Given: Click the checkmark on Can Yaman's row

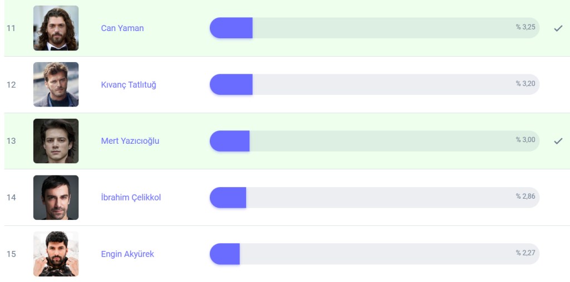Looking at the screenshot, I should point(558,28).
